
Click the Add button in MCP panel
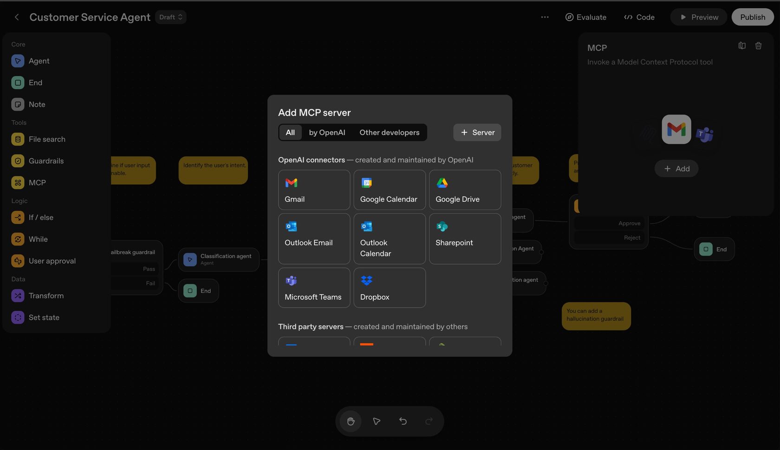[x=676, y=169]
